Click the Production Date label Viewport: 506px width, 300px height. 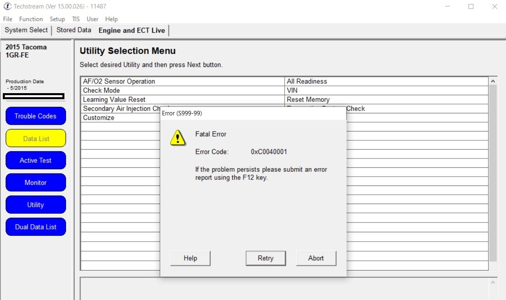(25, 81)
